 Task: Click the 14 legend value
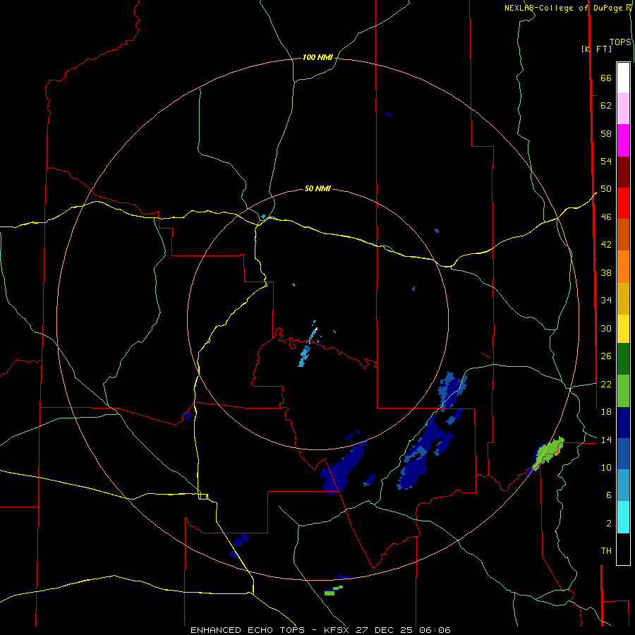pos(606,440)
